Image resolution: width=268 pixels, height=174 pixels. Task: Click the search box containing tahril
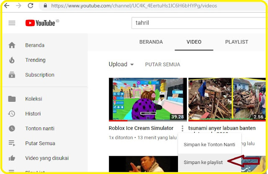point(198,23)
